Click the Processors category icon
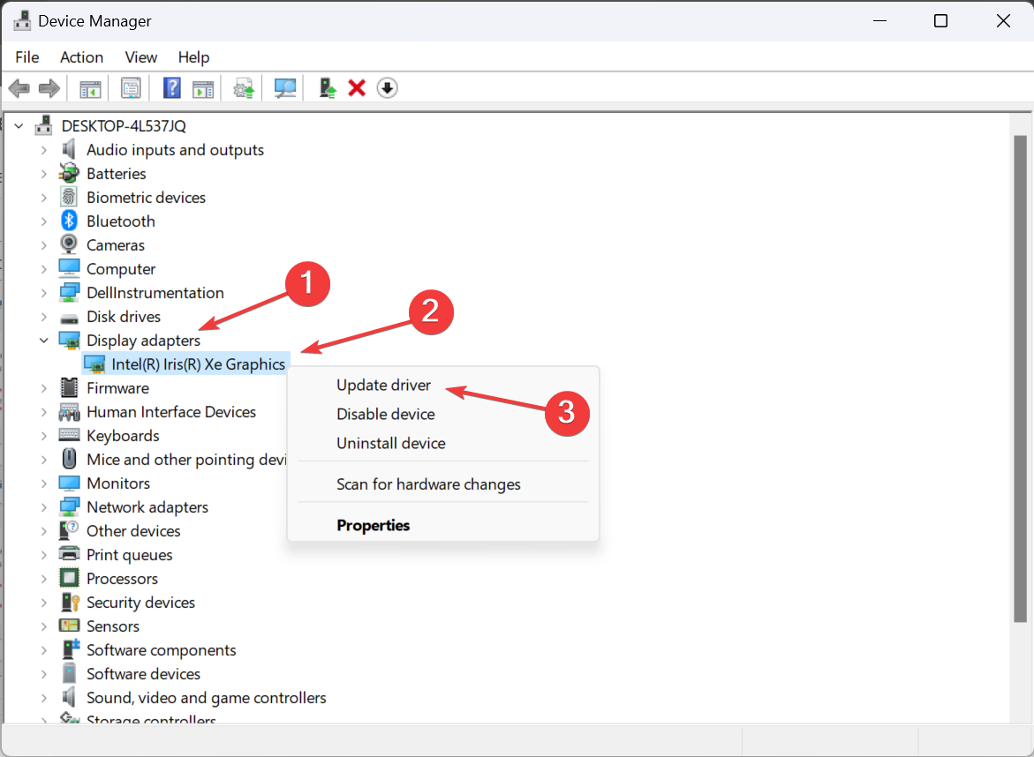The height and width of the screenshot is (757, 1034). 69,578
